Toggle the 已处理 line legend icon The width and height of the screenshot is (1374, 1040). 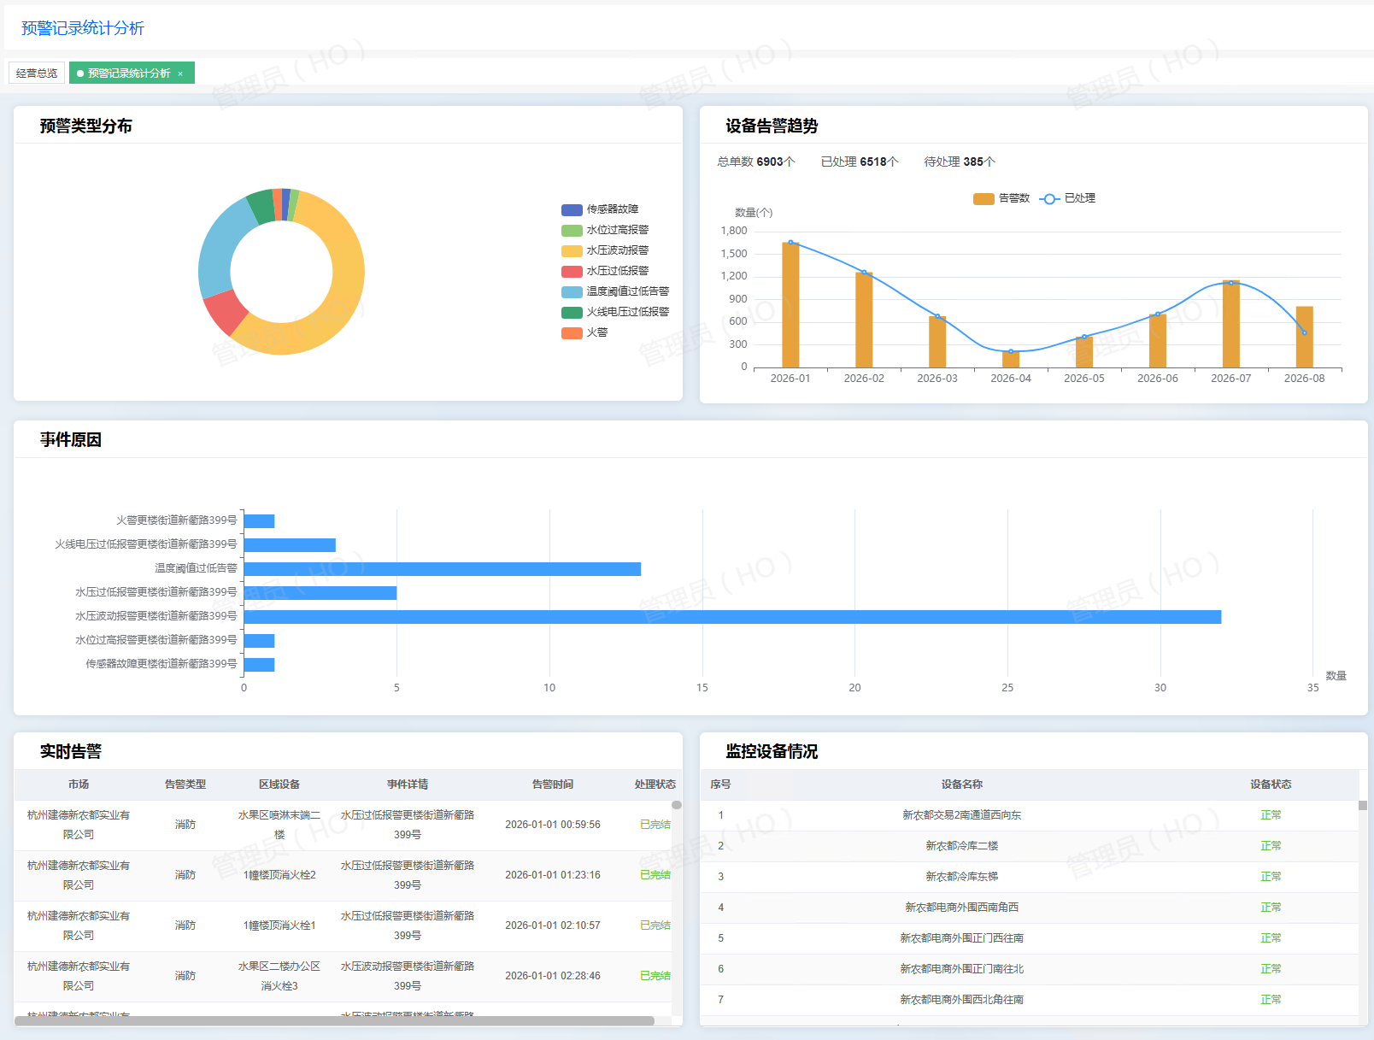point(1049,198)
